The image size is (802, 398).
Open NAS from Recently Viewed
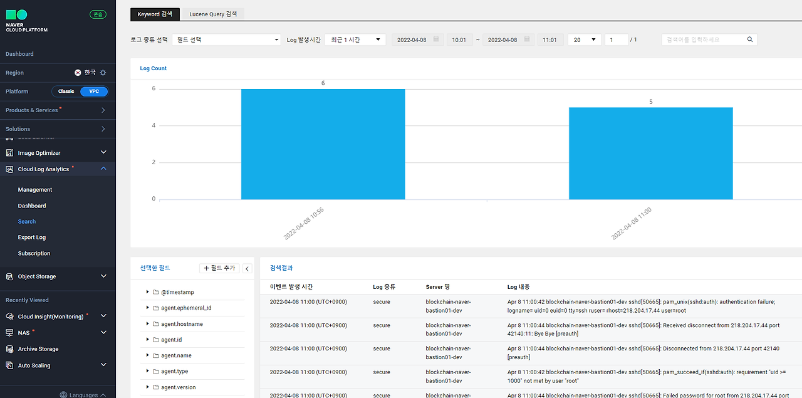point(24,333)
